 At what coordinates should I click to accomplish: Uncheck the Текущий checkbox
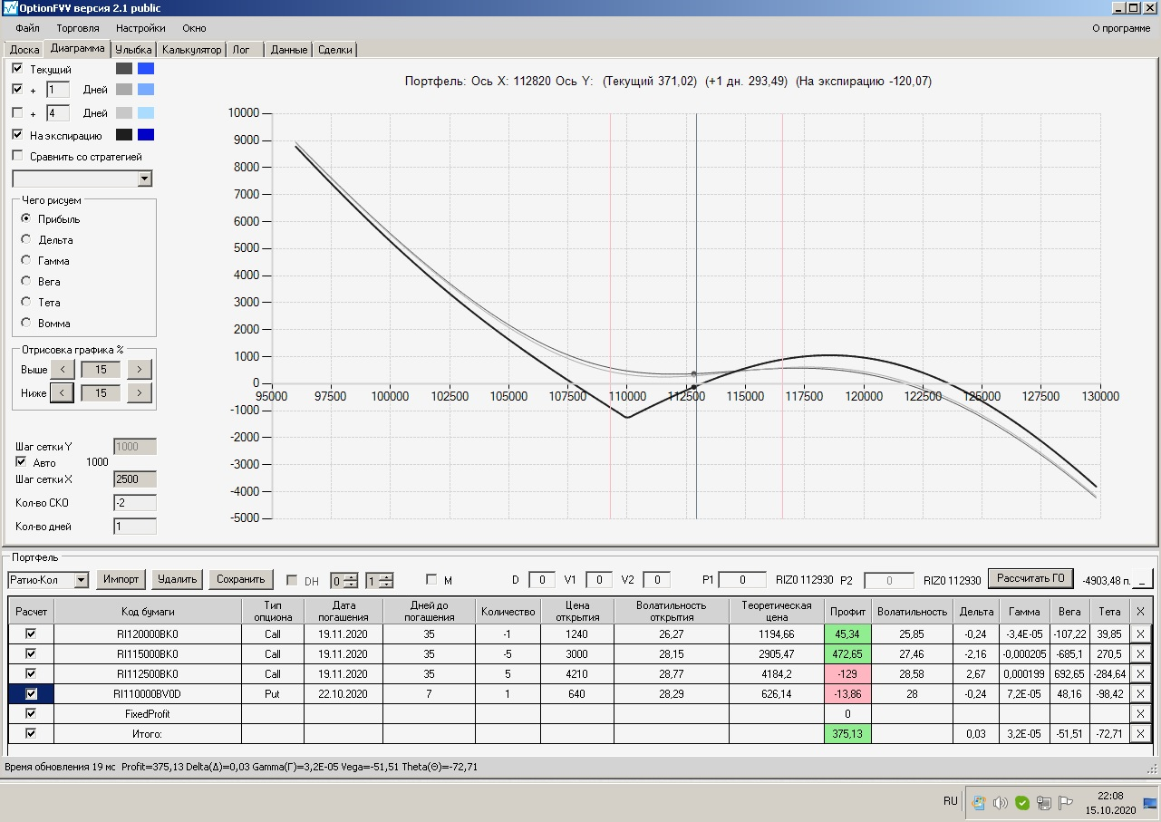point(18,68)
